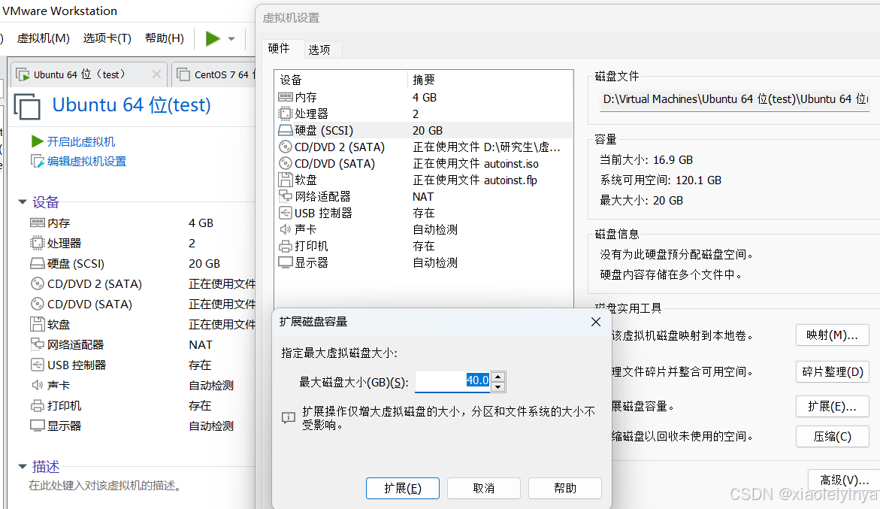Click the description text box 在此处键入对该虚拟机的描述
The width and height of the screenshot is (880, 509).
105,486
